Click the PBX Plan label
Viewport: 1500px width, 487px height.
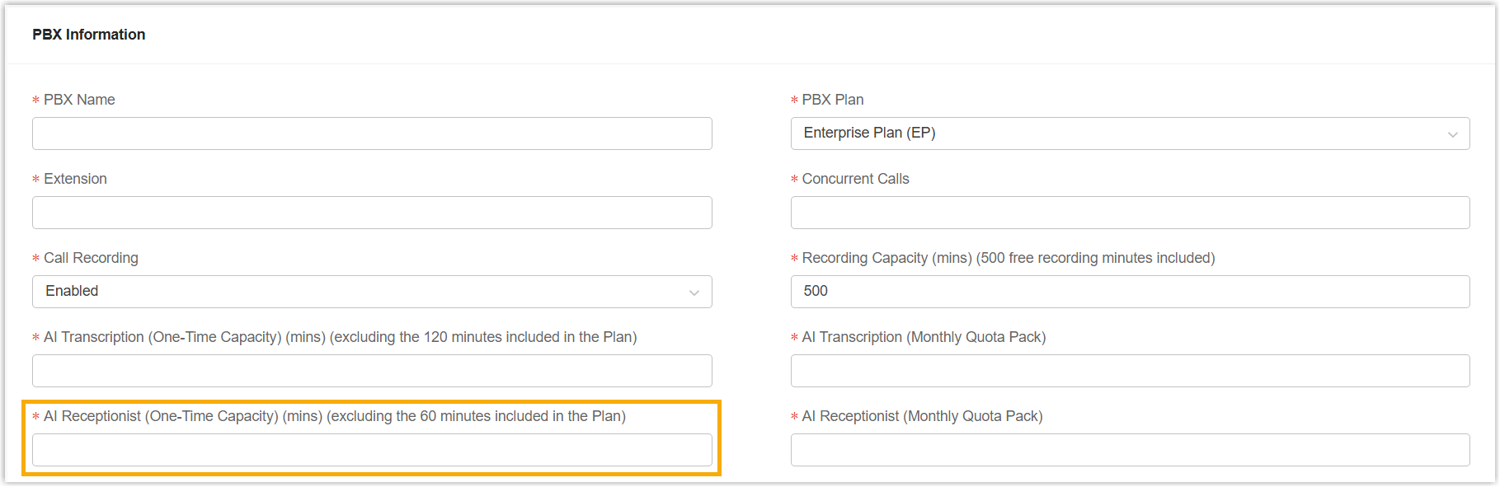click(x=833, y=100)
